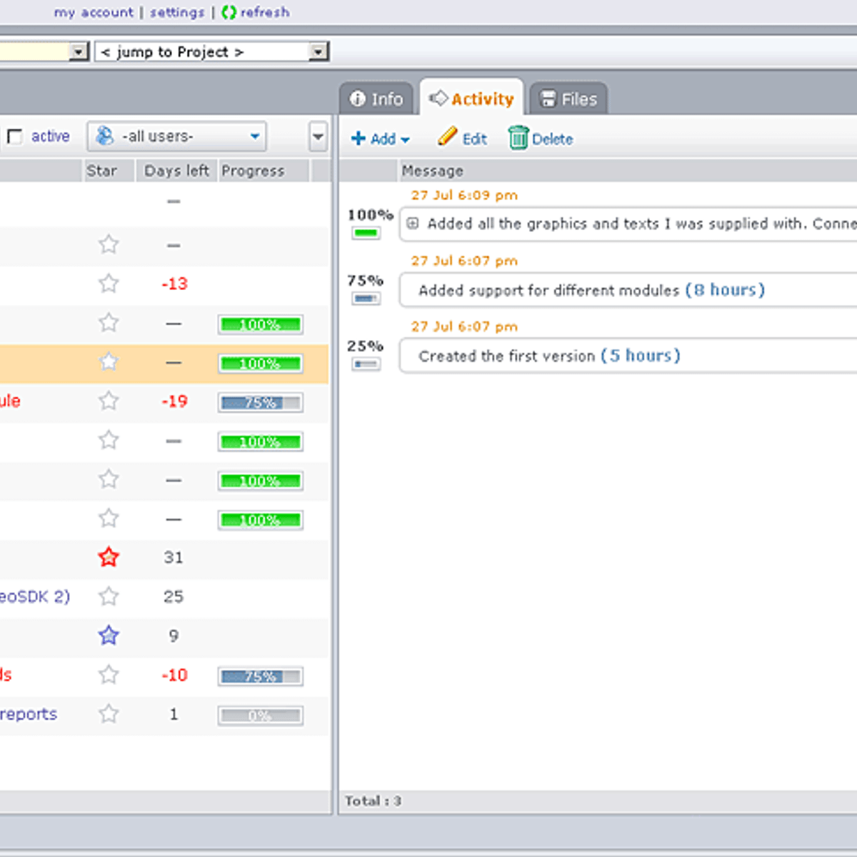Click the Total : 3 status text
857x857 pixels.
tap(373, 801)
